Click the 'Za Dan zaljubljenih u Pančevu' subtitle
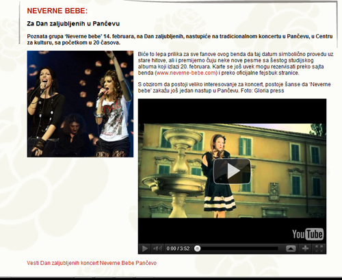The image size is (342, 280). [x=73, y=24]
